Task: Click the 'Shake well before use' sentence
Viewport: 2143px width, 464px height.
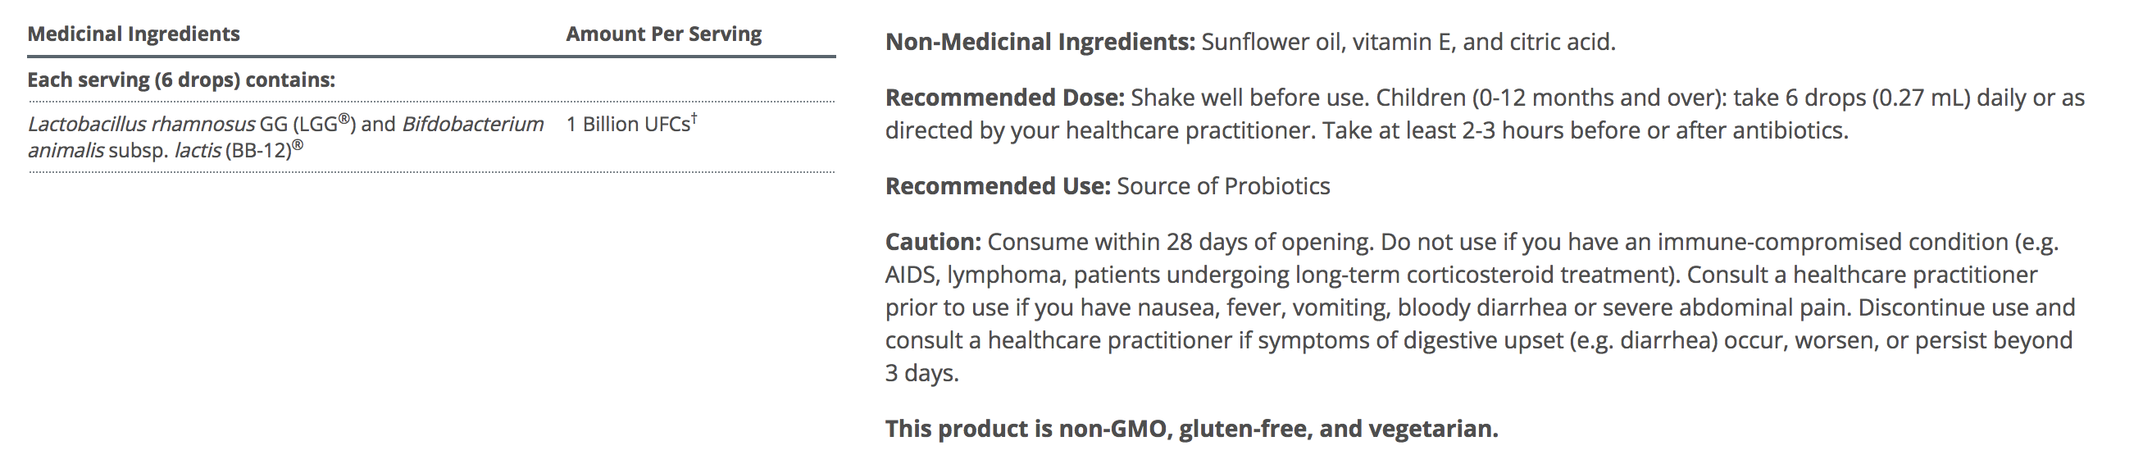Action: (x=1248, y=98)
